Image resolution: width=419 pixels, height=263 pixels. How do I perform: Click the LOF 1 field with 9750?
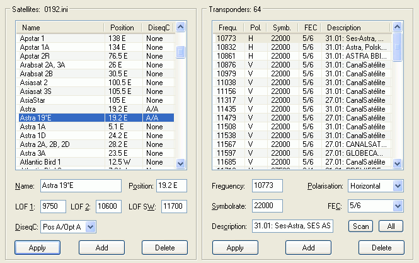coord(53,206)
